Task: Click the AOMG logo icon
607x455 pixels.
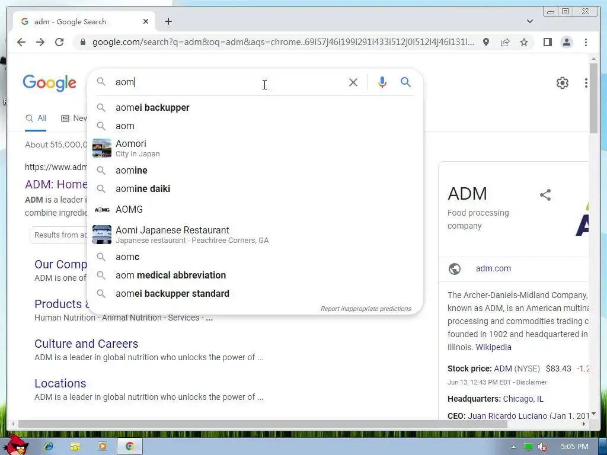Action: point(102,210)
